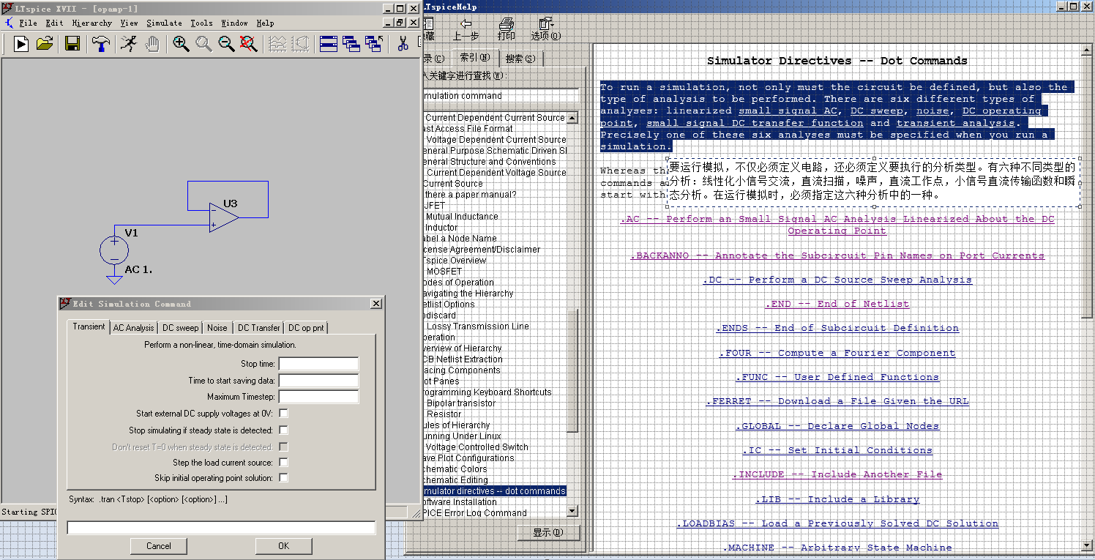Click Cancel in Edit Simulation Command
The height and width of the screenshot is (560, 1095).
coord(159,546)
